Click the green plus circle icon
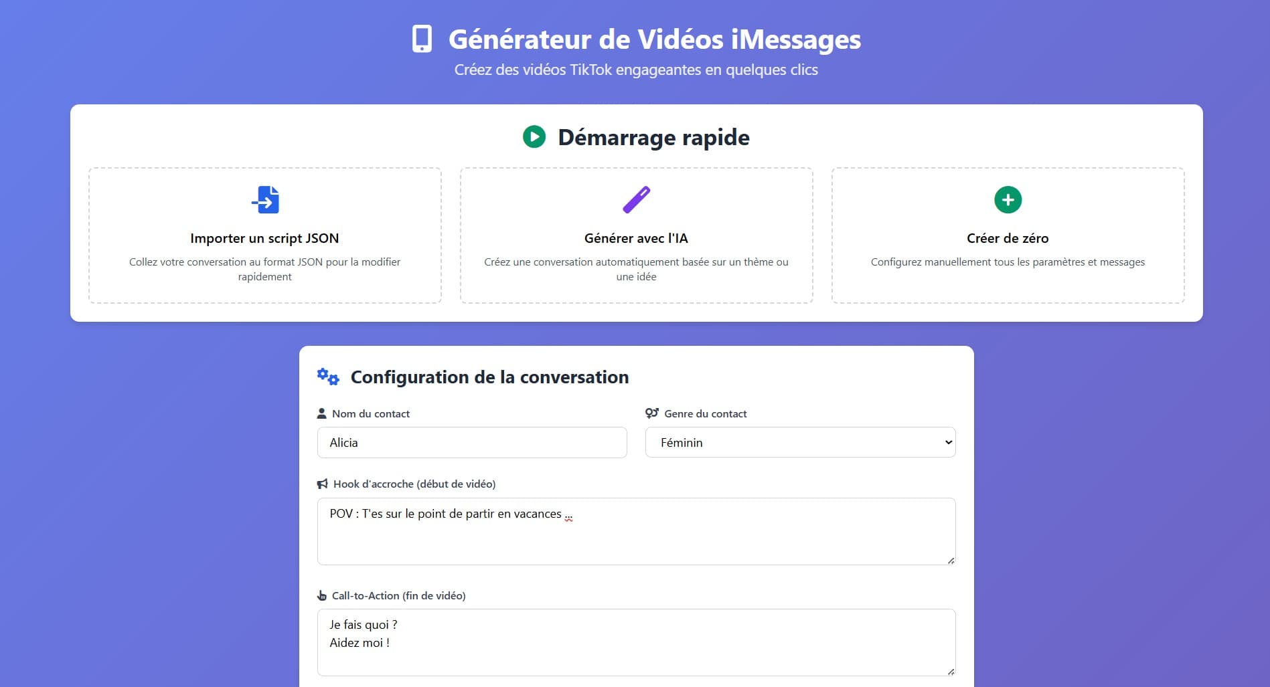This screenshot has height=687, width=1270. point(1008,199)
